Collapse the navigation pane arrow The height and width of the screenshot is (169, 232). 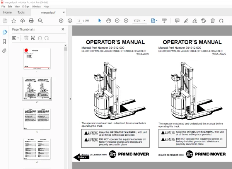coord(70,99)
